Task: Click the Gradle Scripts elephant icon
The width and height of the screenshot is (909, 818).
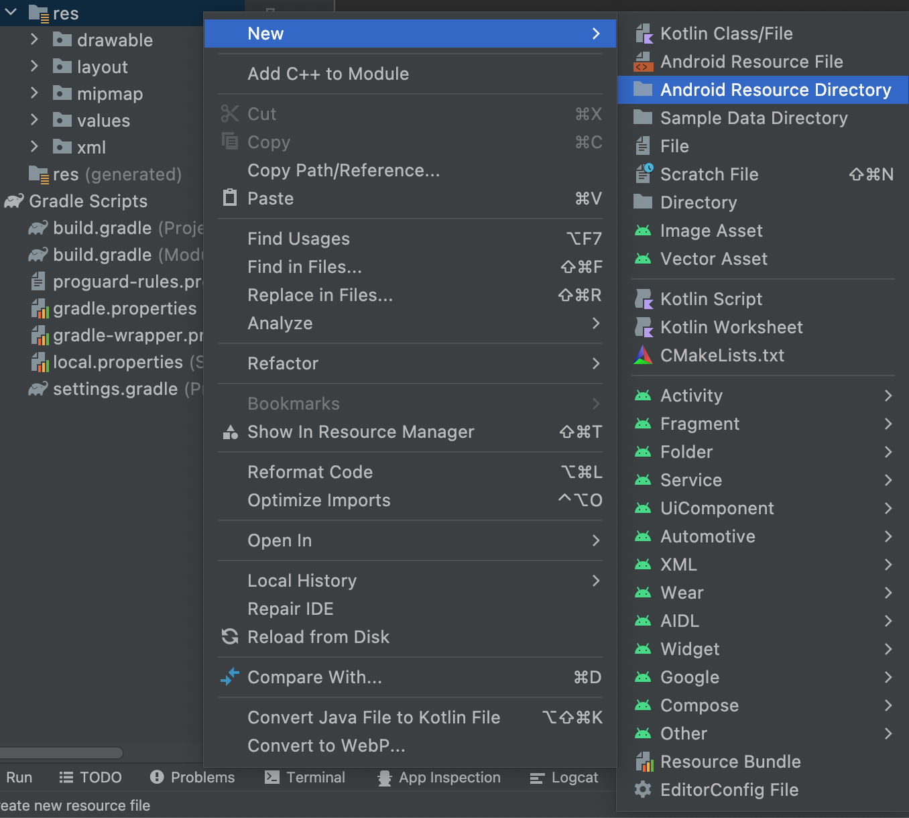Action: (14, 201)
